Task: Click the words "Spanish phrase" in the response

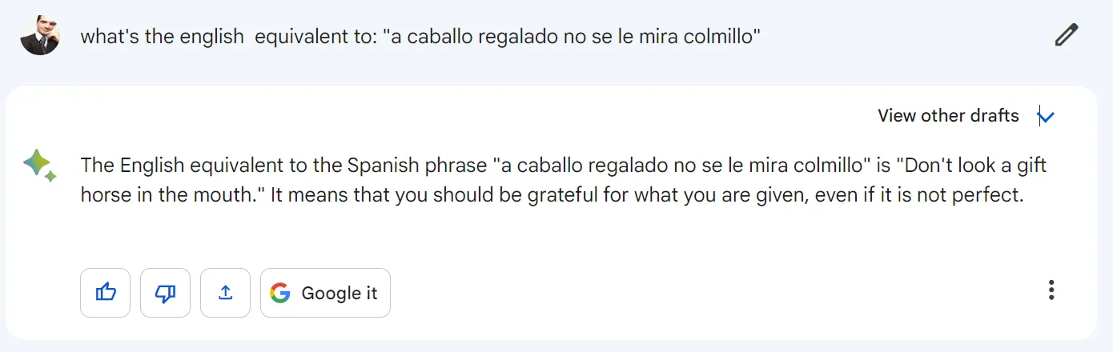Action: (x=417, y=166)
